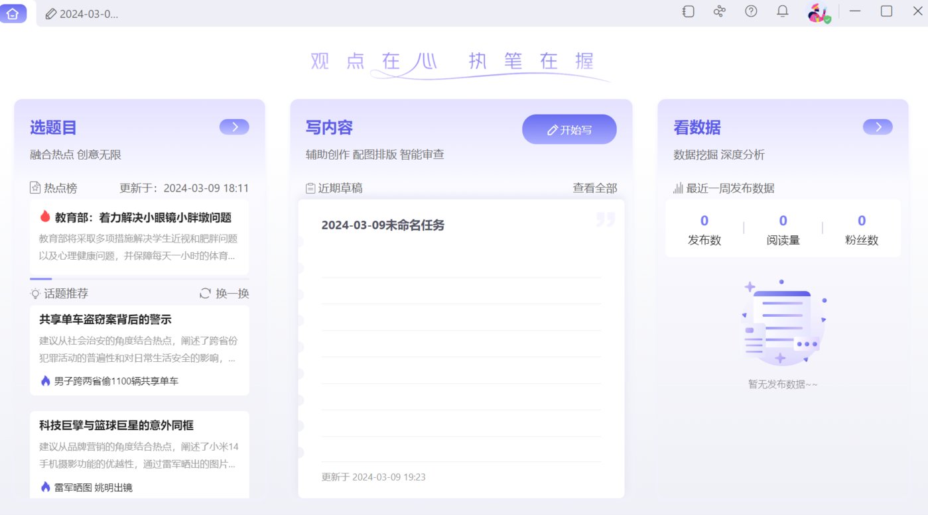Screen dimensions: 928x515
Task: Click the red flame icon on hot topic
Action: pyautogui.click(x=45, y=216)
